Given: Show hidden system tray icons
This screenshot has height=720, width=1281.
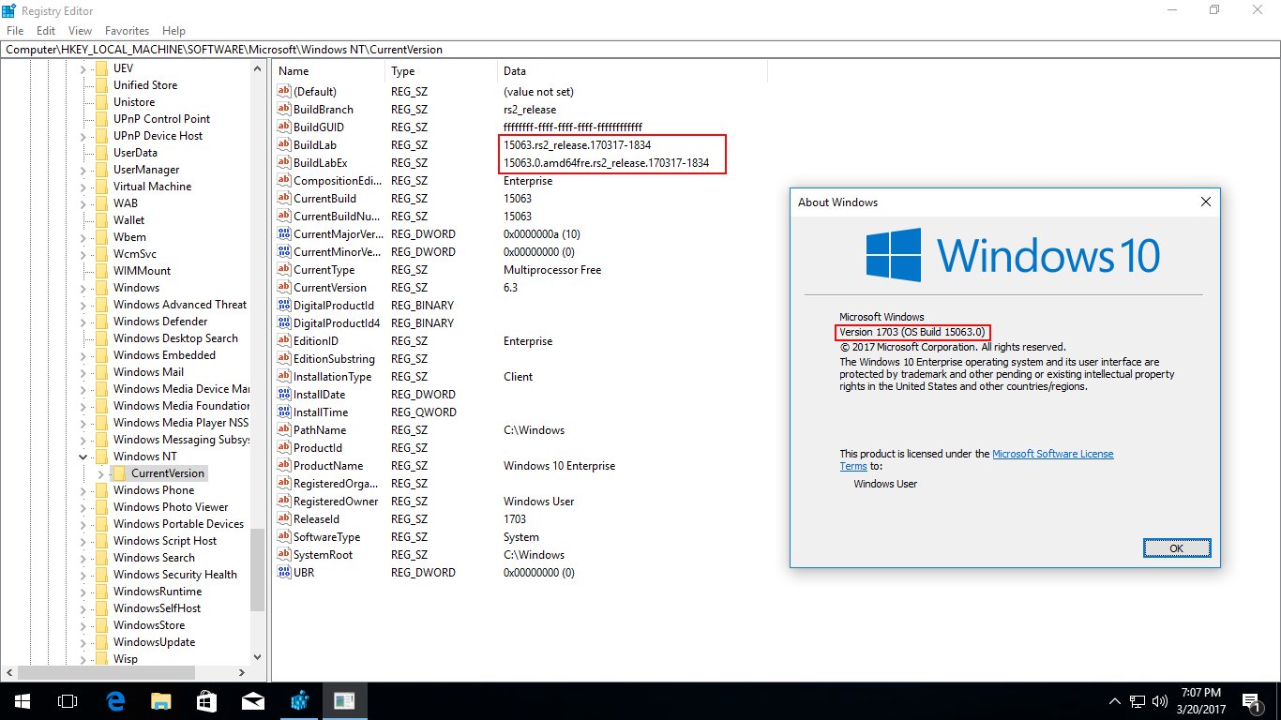Looking at the screenshot, I should pyautogui.click(x=1114, y=700).
